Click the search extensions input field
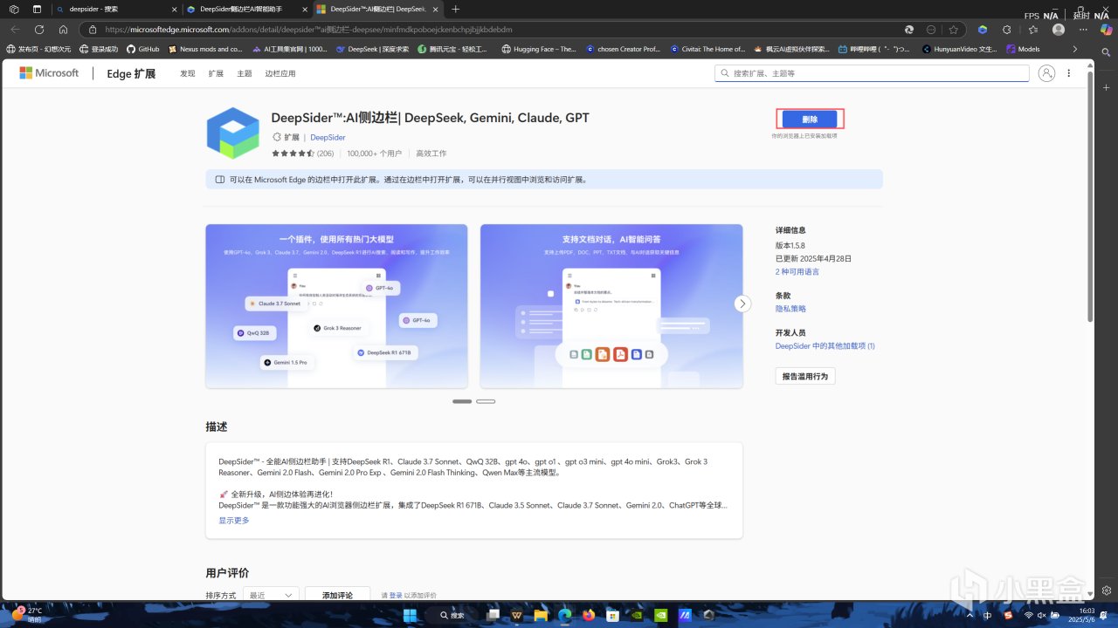Image resolution: width=1118 pixels, height=628 pixels. coord(870,73)
